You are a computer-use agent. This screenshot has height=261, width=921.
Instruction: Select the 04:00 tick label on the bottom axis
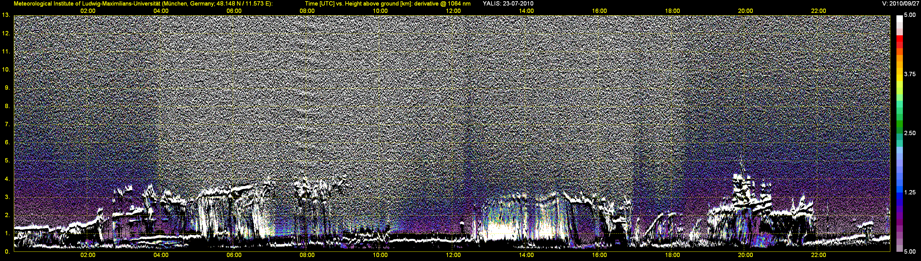[161, 255]
